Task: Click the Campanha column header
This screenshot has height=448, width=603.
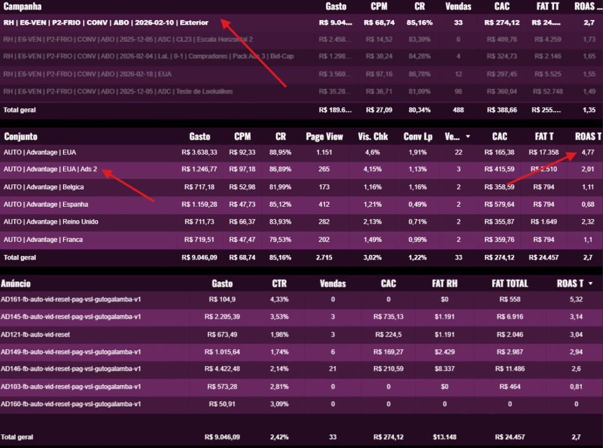Action: click(24, 6)
